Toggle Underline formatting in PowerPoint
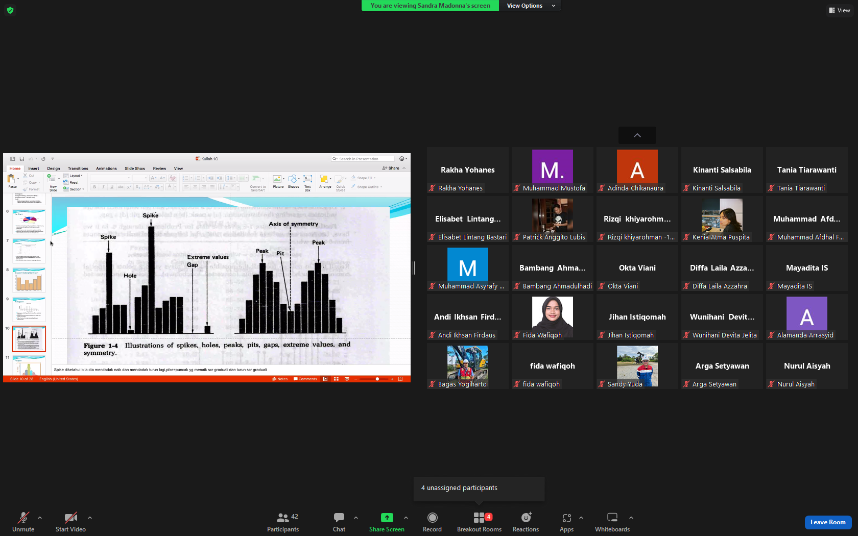858x536 pixels. (112, 187)
